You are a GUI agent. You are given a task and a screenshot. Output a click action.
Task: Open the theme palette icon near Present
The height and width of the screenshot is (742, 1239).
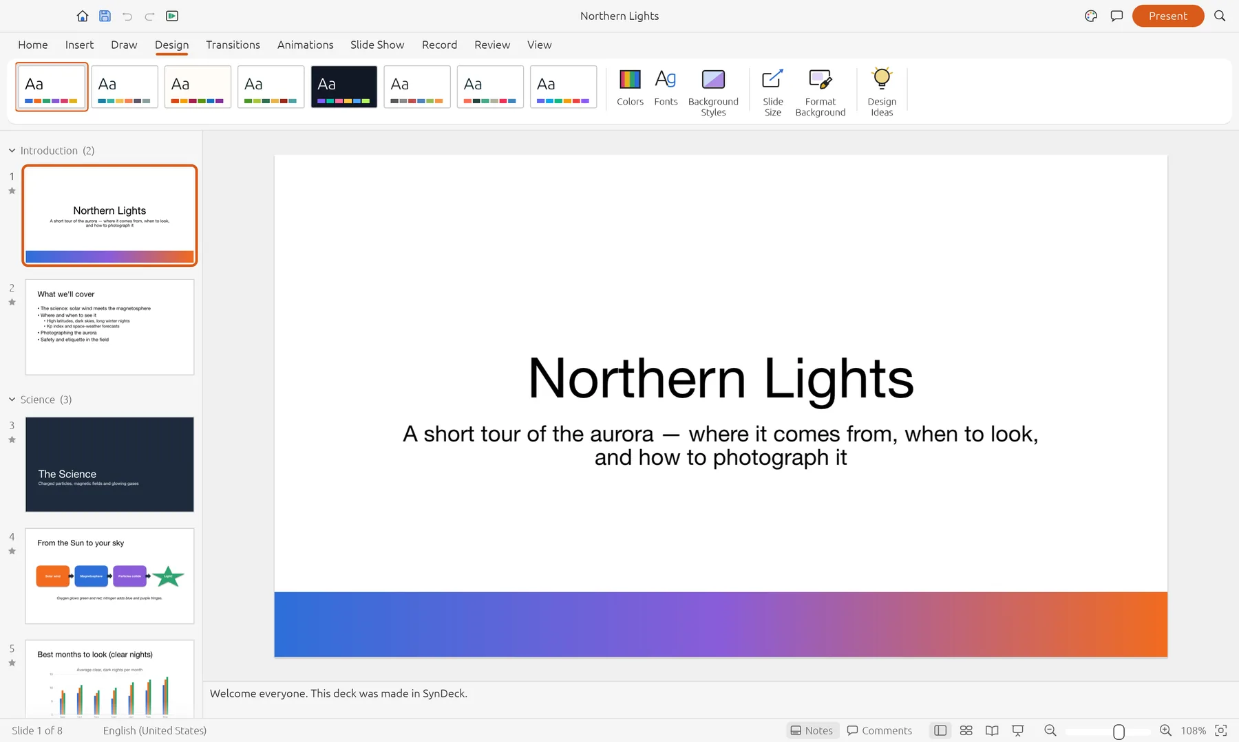tap(1091, 16)
